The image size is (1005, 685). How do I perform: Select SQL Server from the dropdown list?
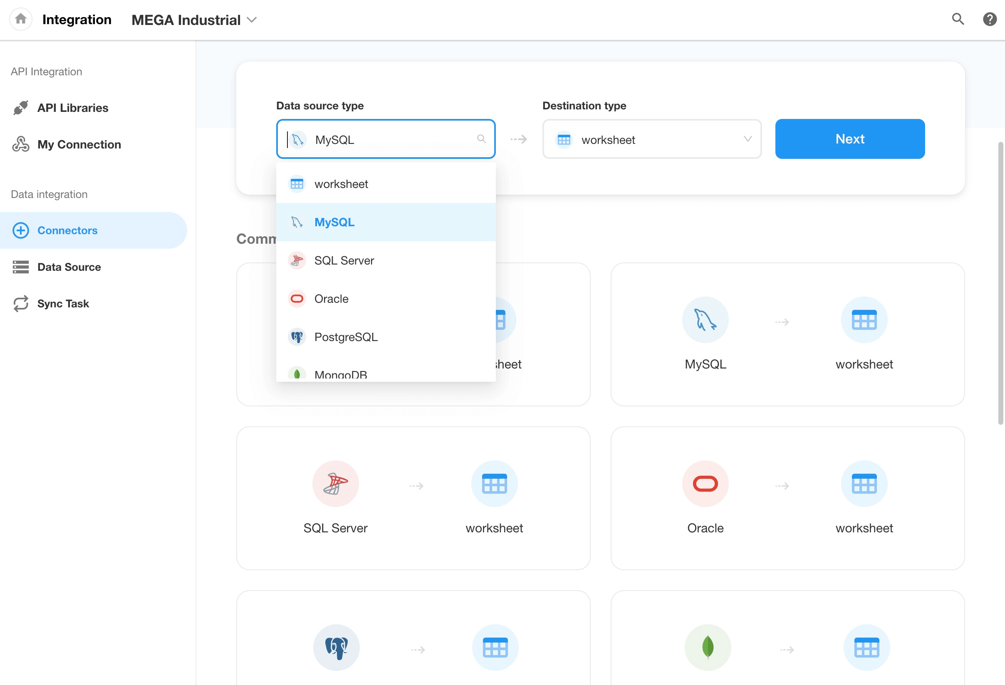pyautogui.click(x=344, y=260)
